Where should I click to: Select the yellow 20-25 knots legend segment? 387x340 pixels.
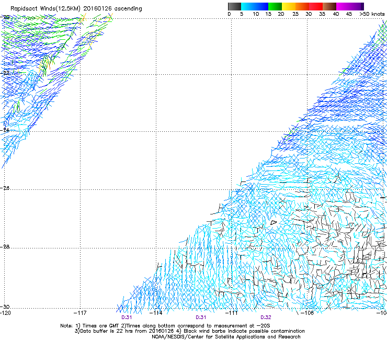pyautogui.click(x=289, y=6)
